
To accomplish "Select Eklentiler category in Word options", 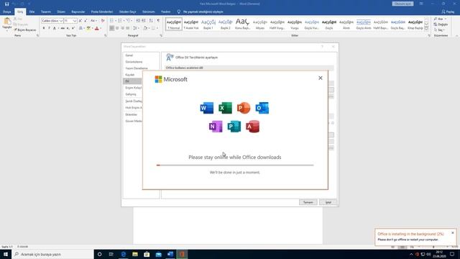I will [131, 114].
